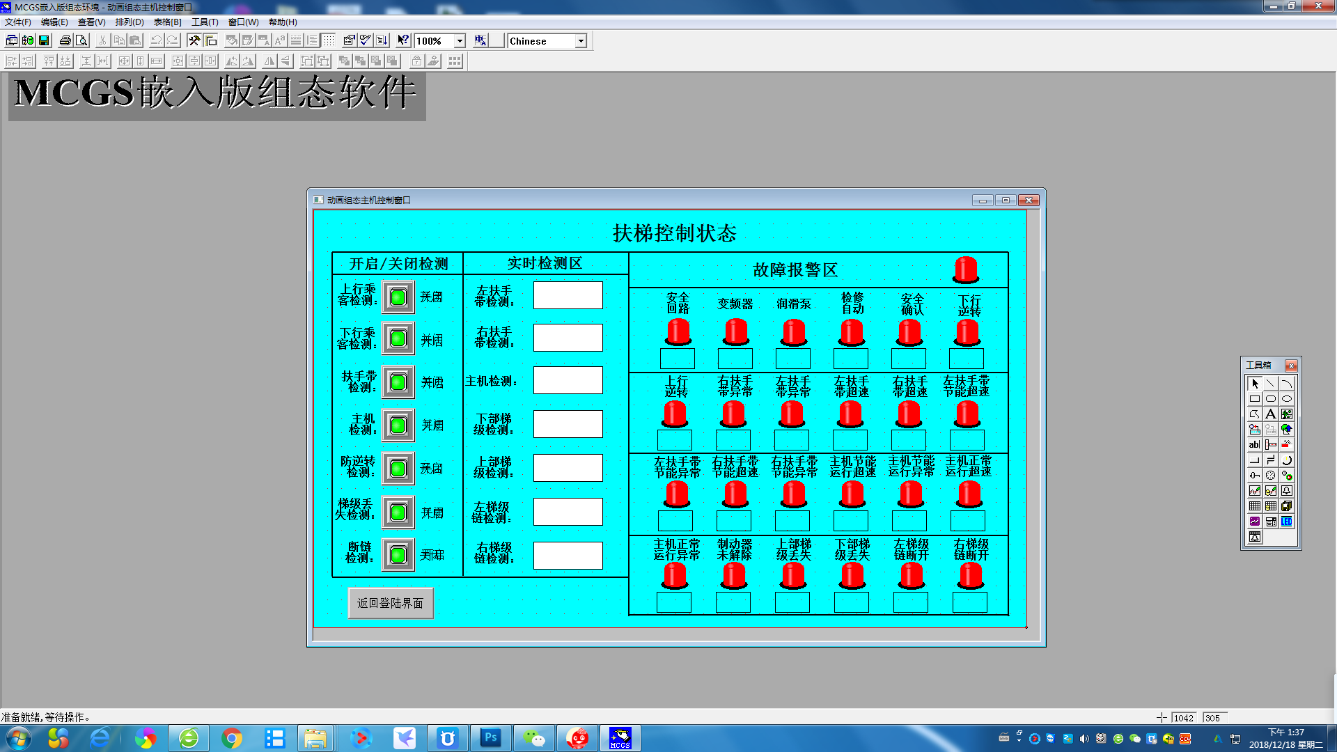Screen dimensions: 1337x752
Task: Select the straight line tool in toolbox
Action: pos(1270,384)
